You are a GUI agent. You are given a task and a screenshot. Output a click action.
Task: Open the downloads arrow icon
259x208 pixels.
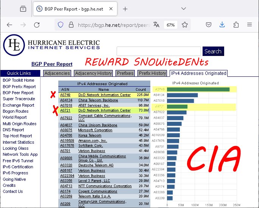coord(222,25)
